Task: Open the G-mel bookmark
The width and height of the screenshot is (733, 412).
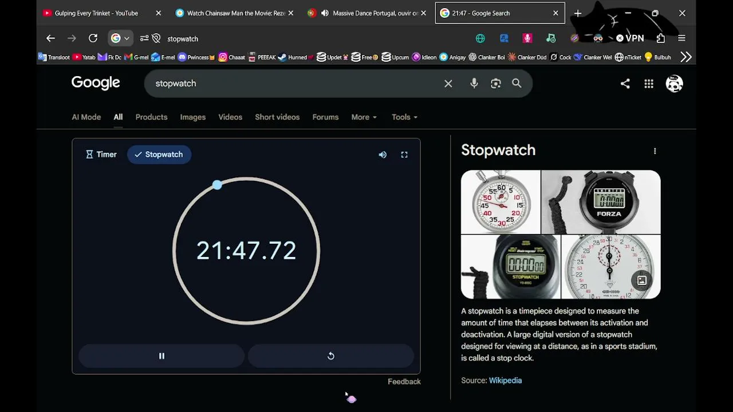Action: [136, 57]
